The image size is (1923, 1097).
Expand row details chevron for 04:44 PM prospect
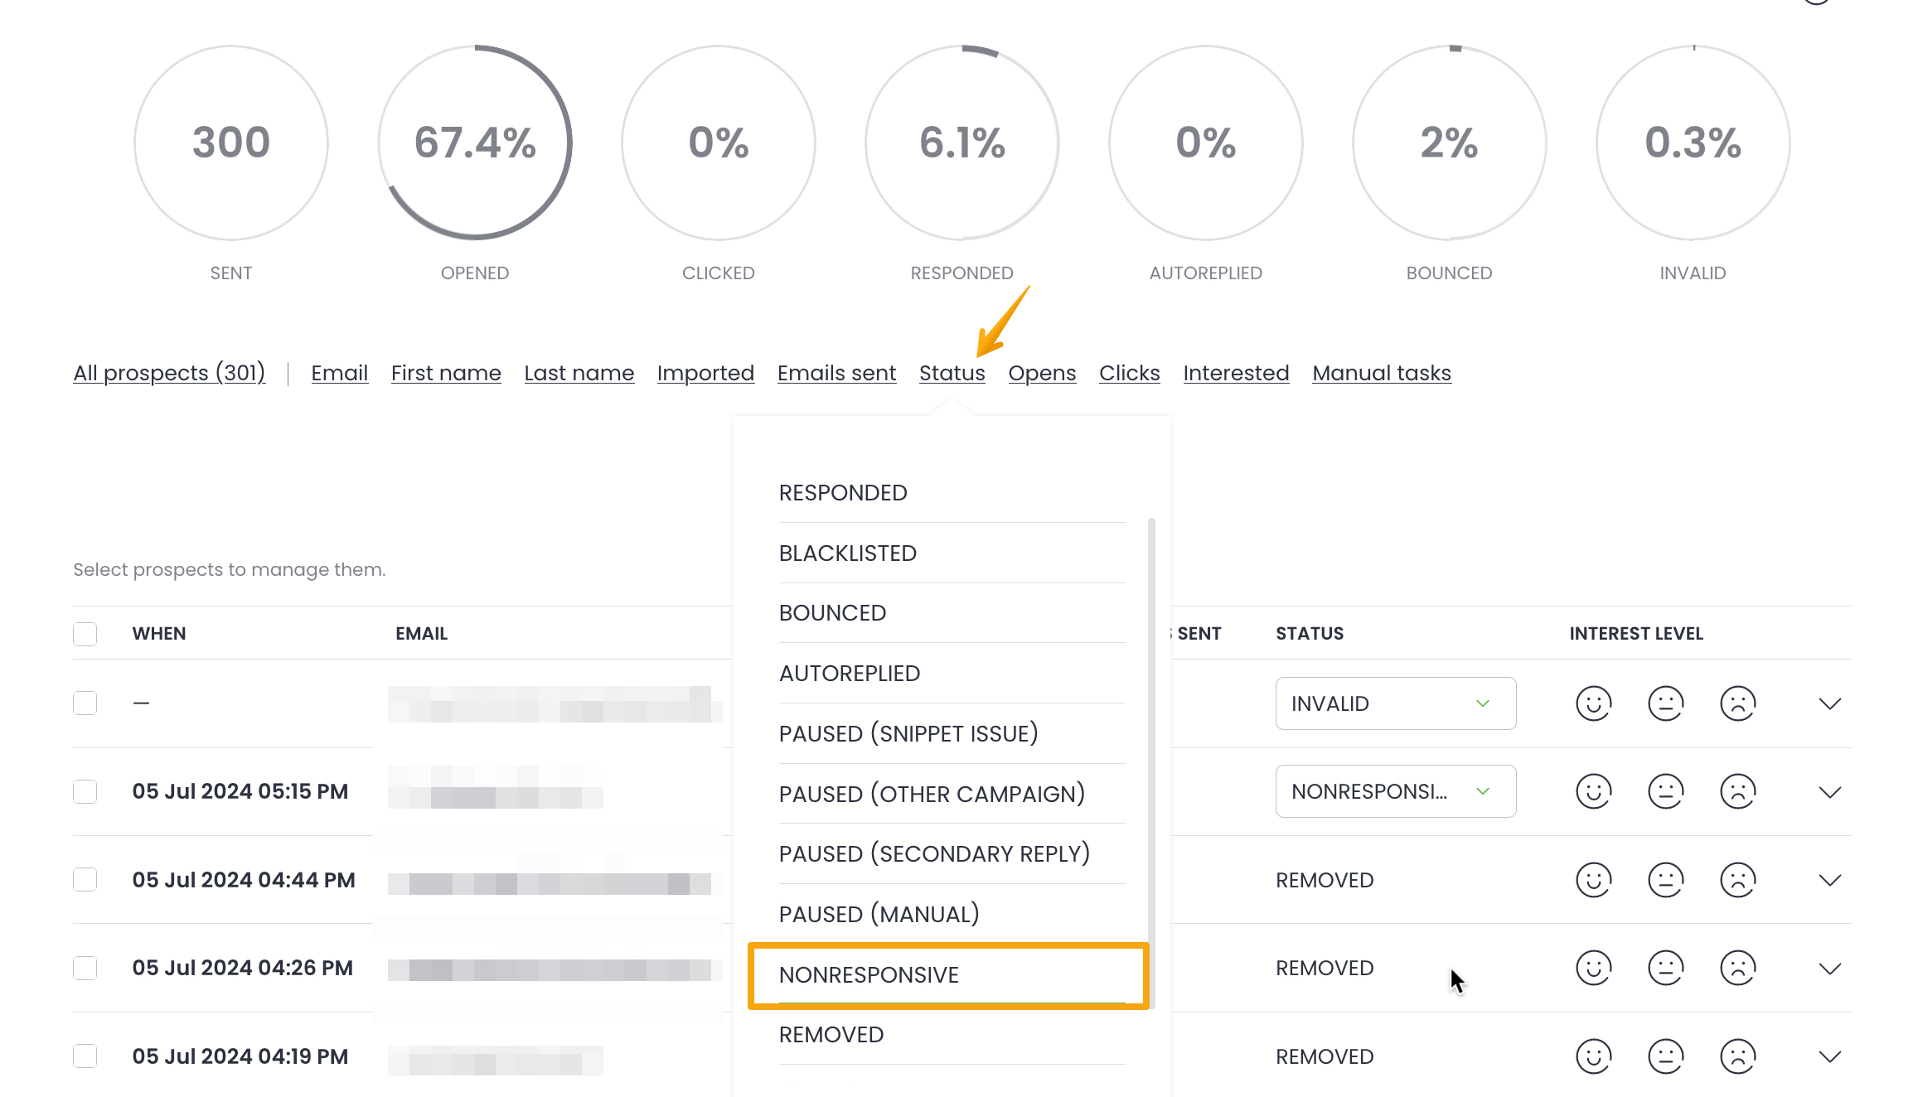click(x=1829, y=880)
